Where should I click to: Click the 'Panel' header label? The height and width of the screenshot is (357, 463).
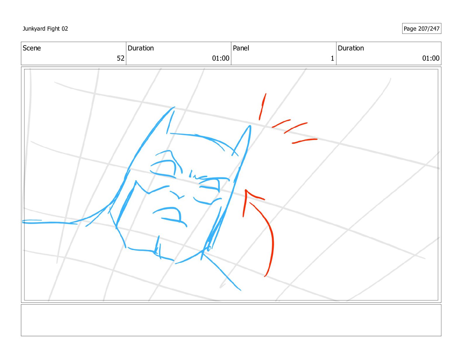(x=241, y=48)
